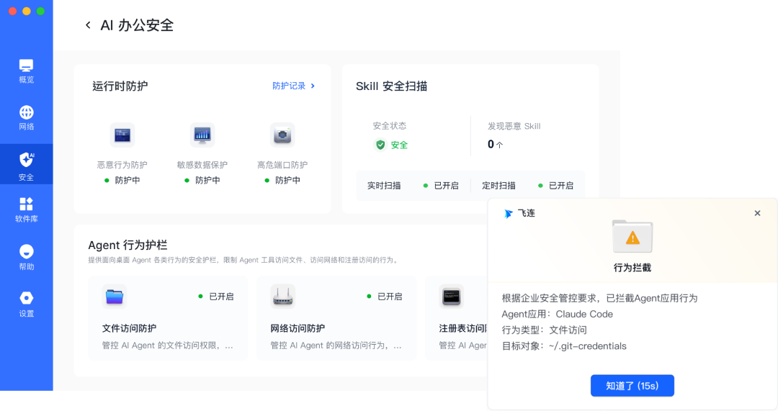Screen dimensions: 778x411
Task: Click the 恶意行为防护 icon
Action: pos(122,135)
